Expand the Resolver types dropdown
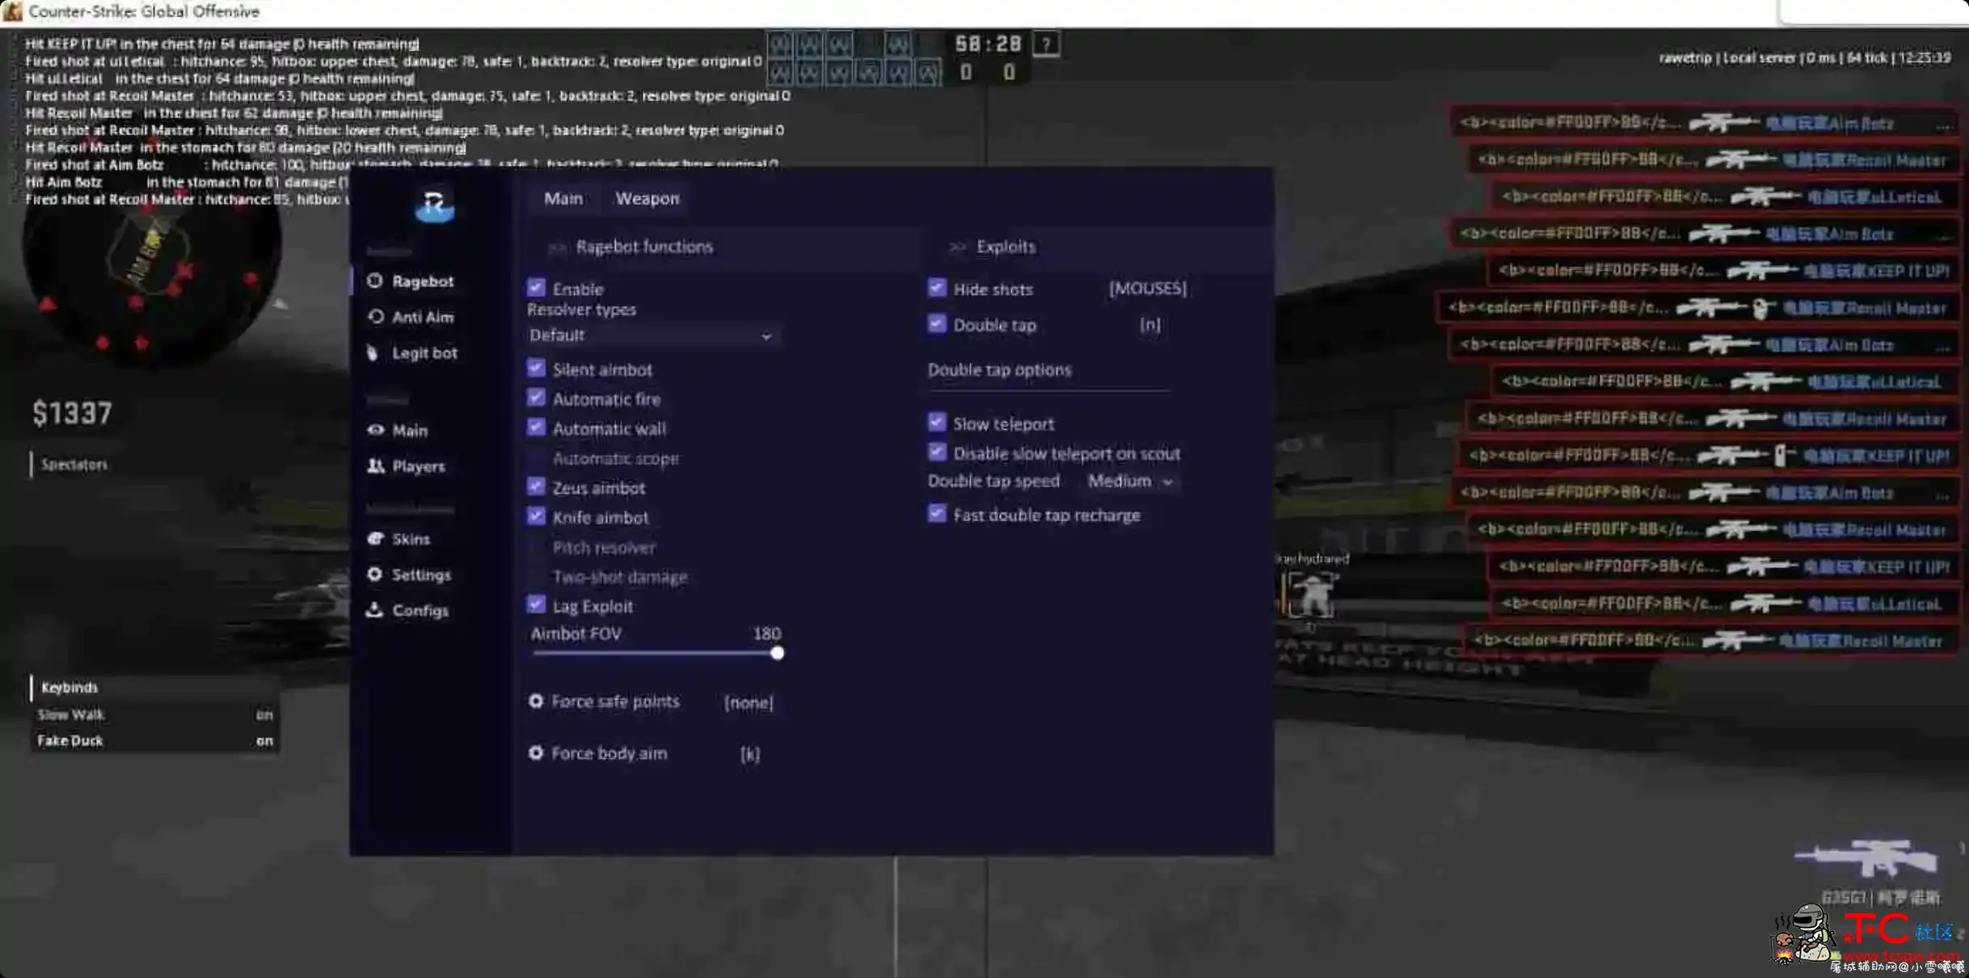 tap(647, 335)
